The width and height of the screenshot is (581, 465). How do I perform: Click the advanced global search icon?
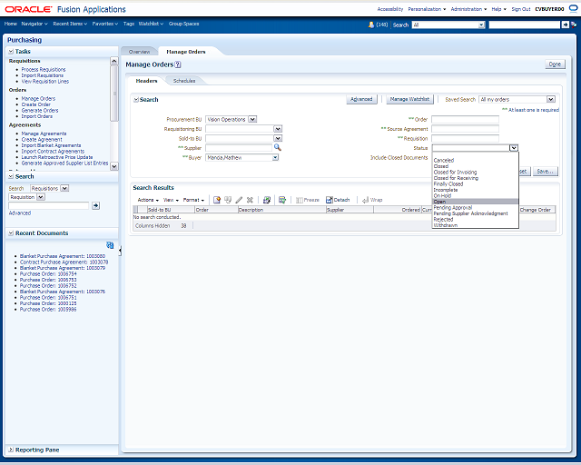point(574,25)
